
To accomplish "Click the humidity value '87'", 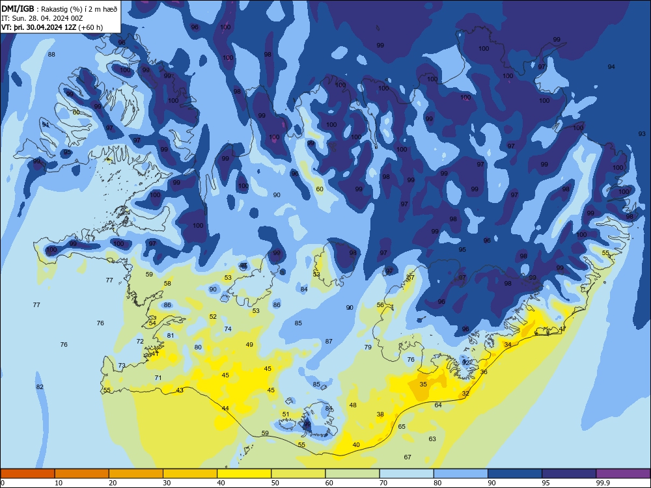I will pyautogui.click(x=329, y=341).
